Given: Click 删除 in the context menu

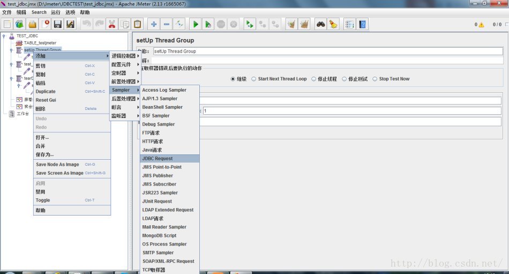Looking at the screenshot, I should coord(72,108).
